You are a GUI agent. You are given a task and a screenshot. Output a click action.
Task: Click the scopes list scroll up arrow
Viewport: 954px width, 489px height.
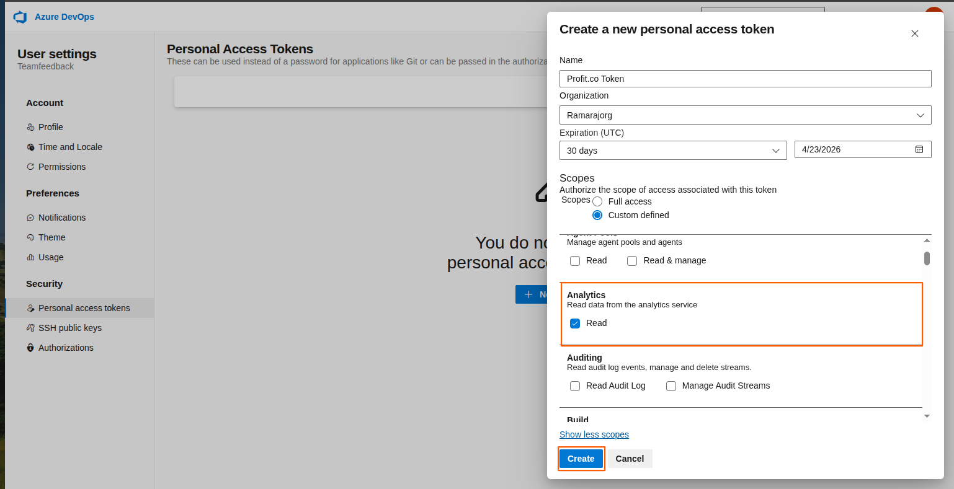[927, 240]
